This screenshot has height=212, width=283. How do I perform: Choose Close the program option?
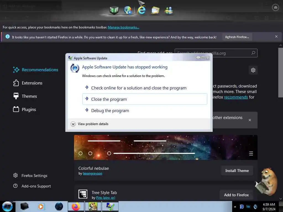[145, 99]
